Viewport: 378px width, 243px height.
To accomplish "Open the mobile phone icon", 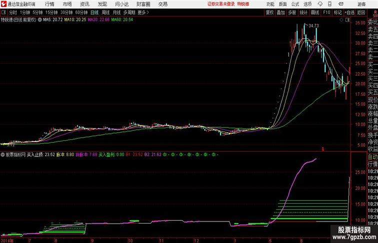I will 329,4.
